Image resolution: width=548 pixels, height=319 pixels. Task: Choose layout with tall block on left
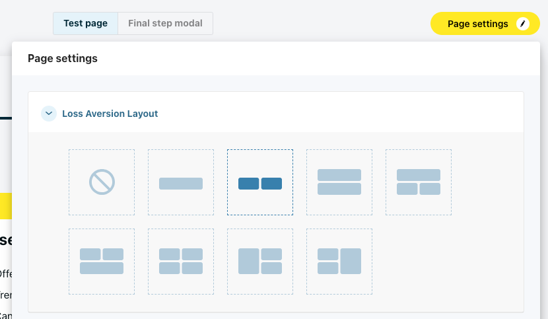click(260, 262)
